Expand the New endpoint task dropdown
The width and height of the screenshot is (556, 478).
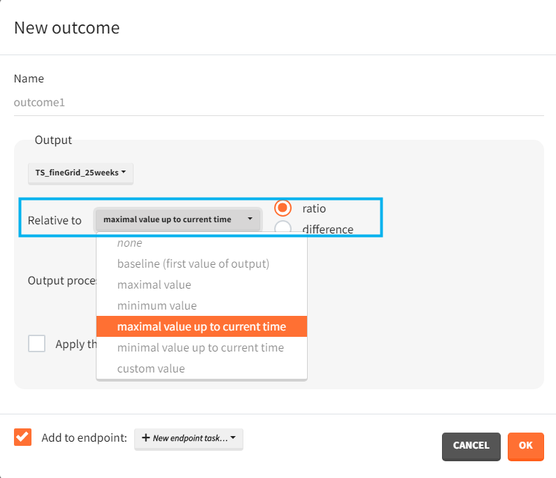pyautogui.click(x=188, y=438)
